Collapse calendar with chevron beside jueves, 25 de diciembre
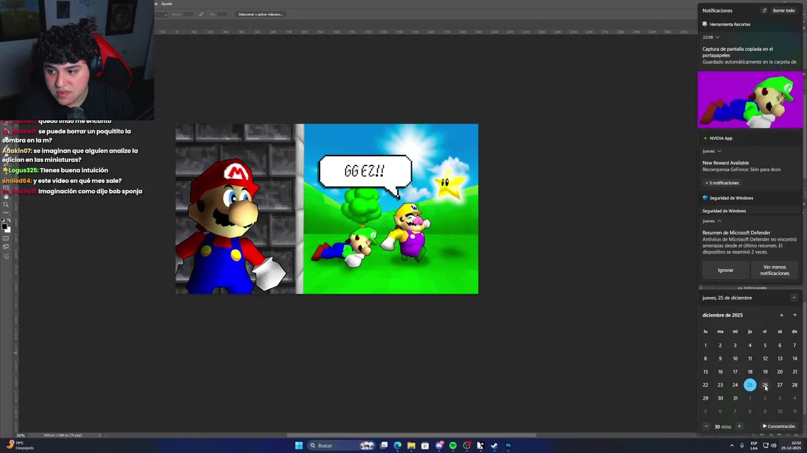 coord(794,298)
